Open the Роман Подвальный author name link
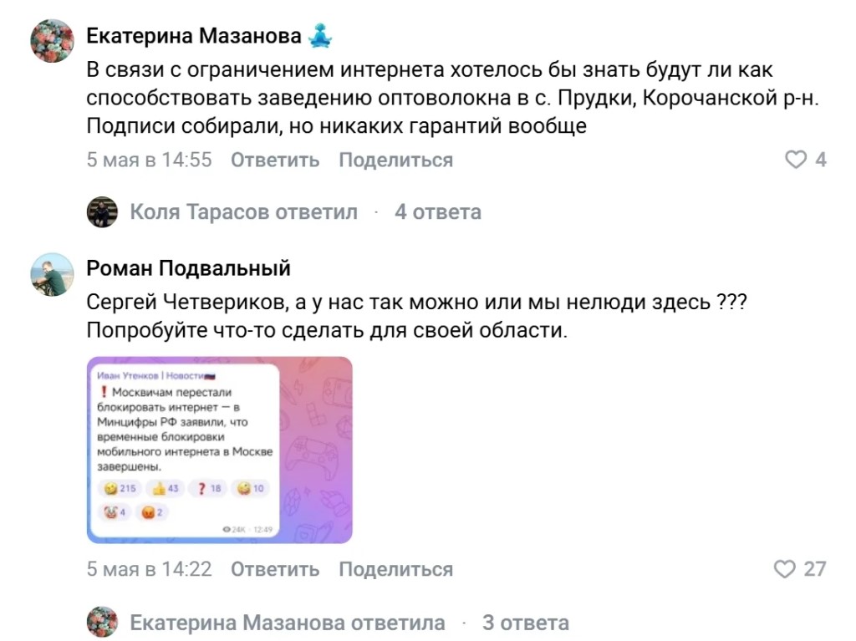This screenshot has width=856, height=641. (x=188, y=268)
